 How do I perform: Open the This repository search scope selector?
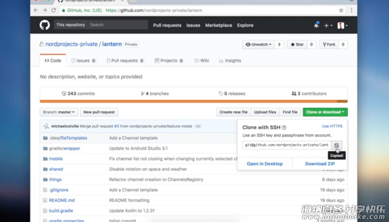click(x=70, y=25)
